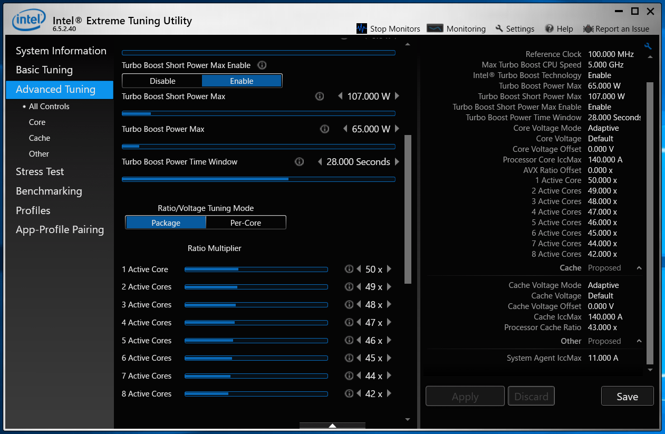Show info for Turbo Boost Short Power Max
The height and width of the screenshot is (434, 665).
pyautogui.click(x=319, y=97)
